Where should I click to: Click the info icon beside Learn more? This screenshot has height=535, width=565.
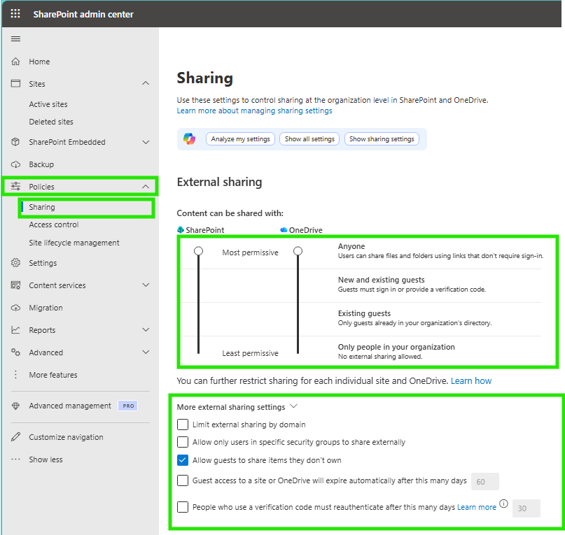[504, 504]
